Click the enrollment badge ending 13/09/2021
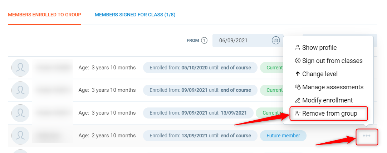This screenshot has width=387, height=153. pyautogui.click(x=198, y=113)
